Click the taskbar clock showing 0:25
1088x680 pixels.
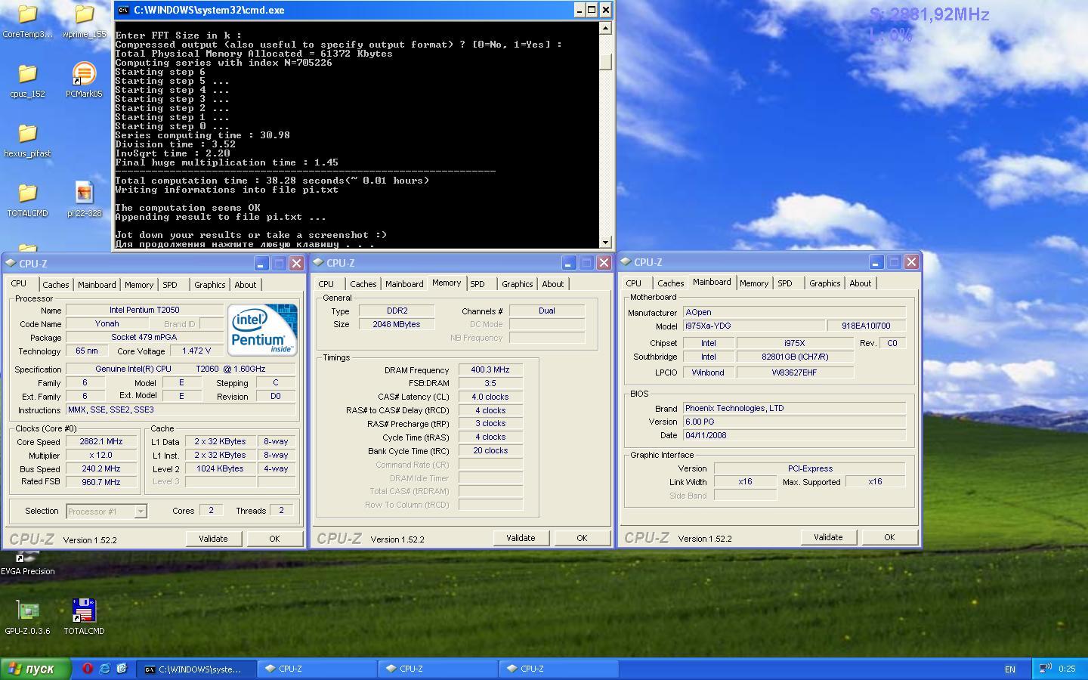click(1067, 669)
